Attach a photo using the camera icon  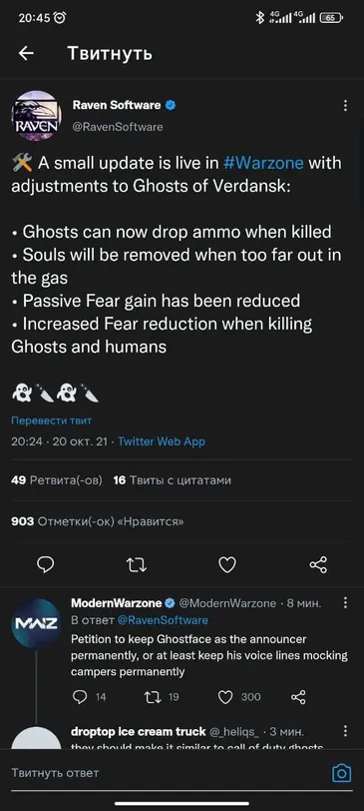tap(341, 774)
